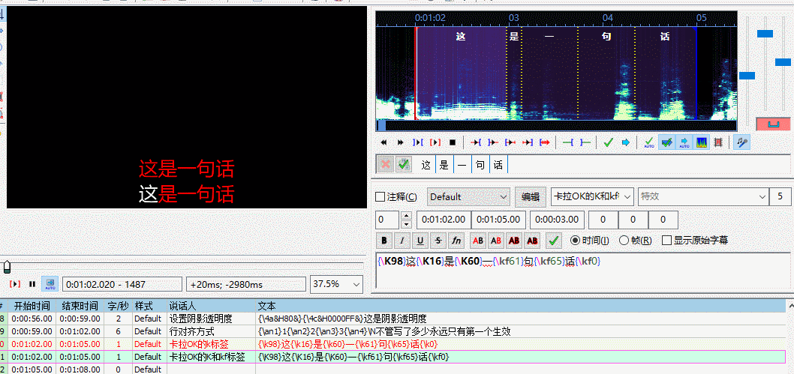Add lead-out to audio selection
The image size is (794, 374).
pos(585,142)
